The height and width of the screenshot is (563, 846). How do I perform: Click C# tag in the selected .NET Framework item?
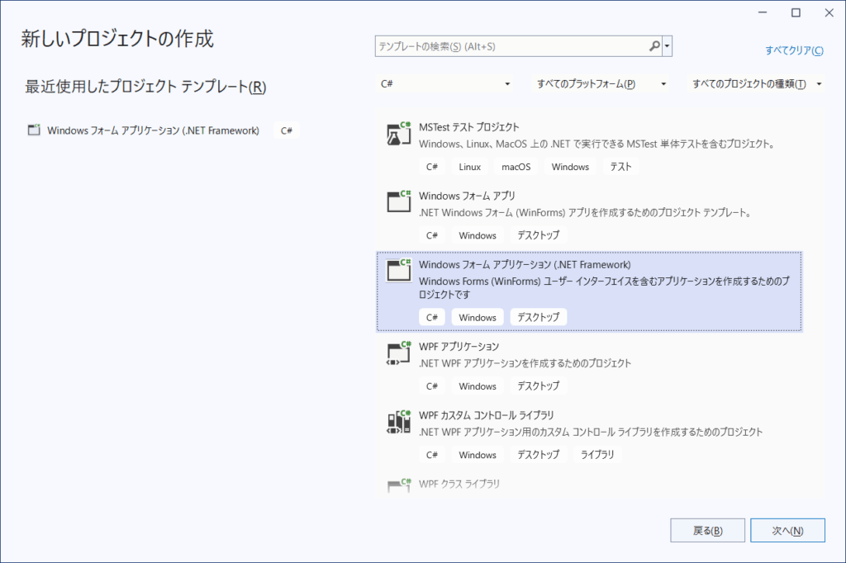pos(431,317)
